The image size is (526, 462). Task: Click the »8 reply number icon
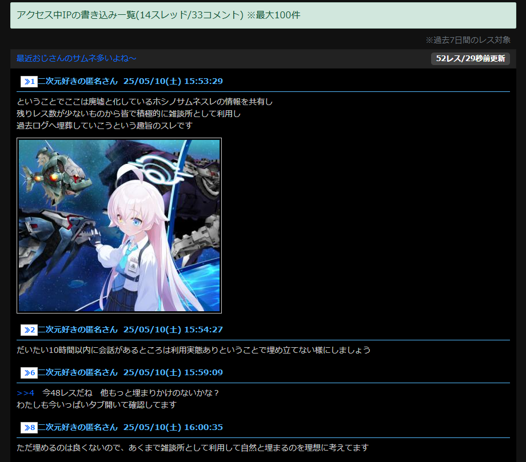pos(29,428)
